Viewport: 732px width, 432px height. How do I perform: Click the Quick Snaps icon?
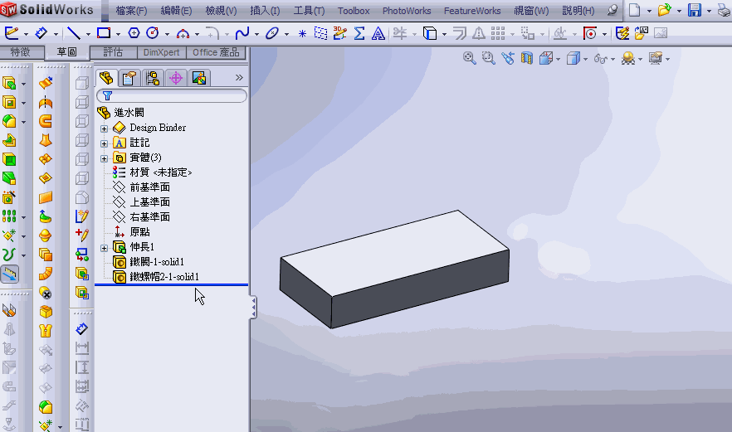(590, 33)
